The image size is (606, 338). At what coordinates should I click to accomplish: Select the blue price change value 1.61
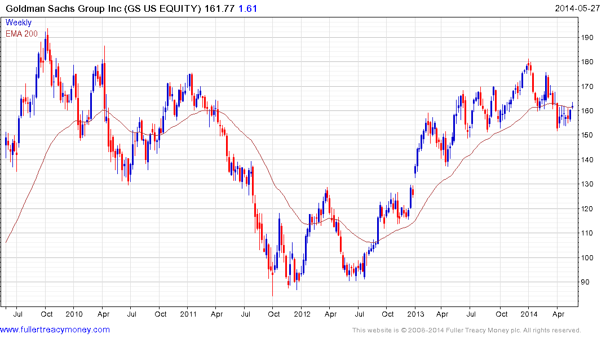[x=247, y=8]
